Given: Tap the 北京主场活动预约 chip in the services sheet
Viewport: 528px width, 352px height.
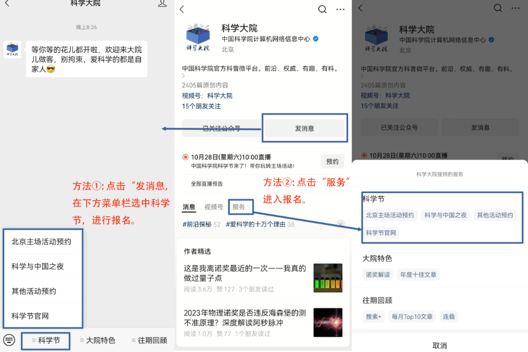Looking at the screenshot, I should click(x=390, y=215).
